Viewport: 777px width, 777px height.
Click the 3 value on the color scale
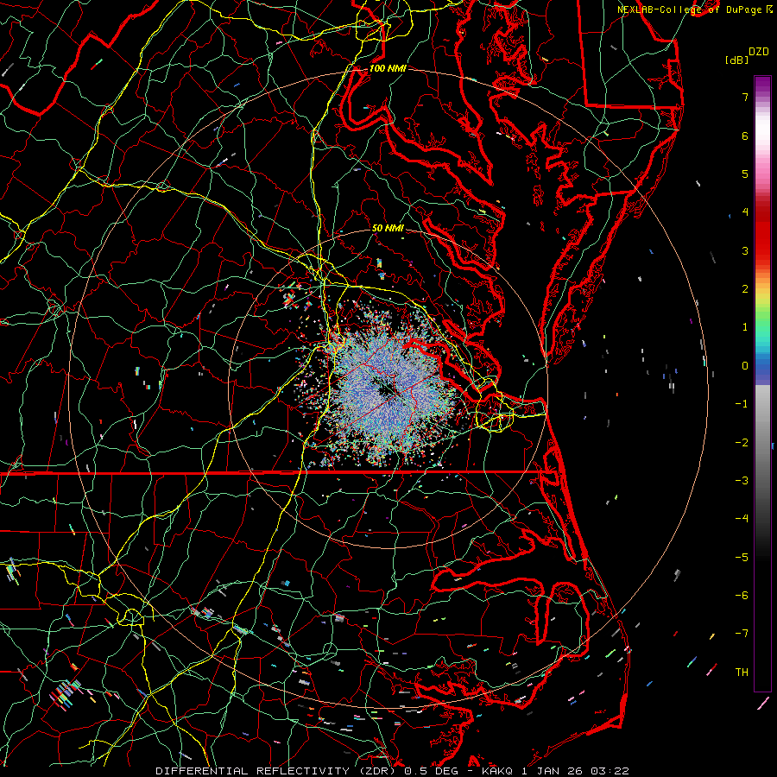coord(745,250)
